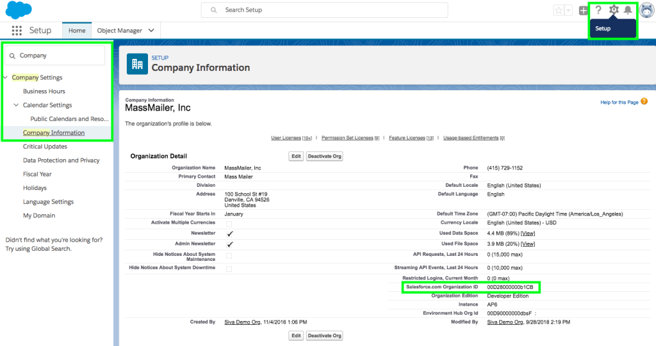Open Language Settings in the sidebar
656x346 pixels.
pyautogui.click(x=48, y=201)
